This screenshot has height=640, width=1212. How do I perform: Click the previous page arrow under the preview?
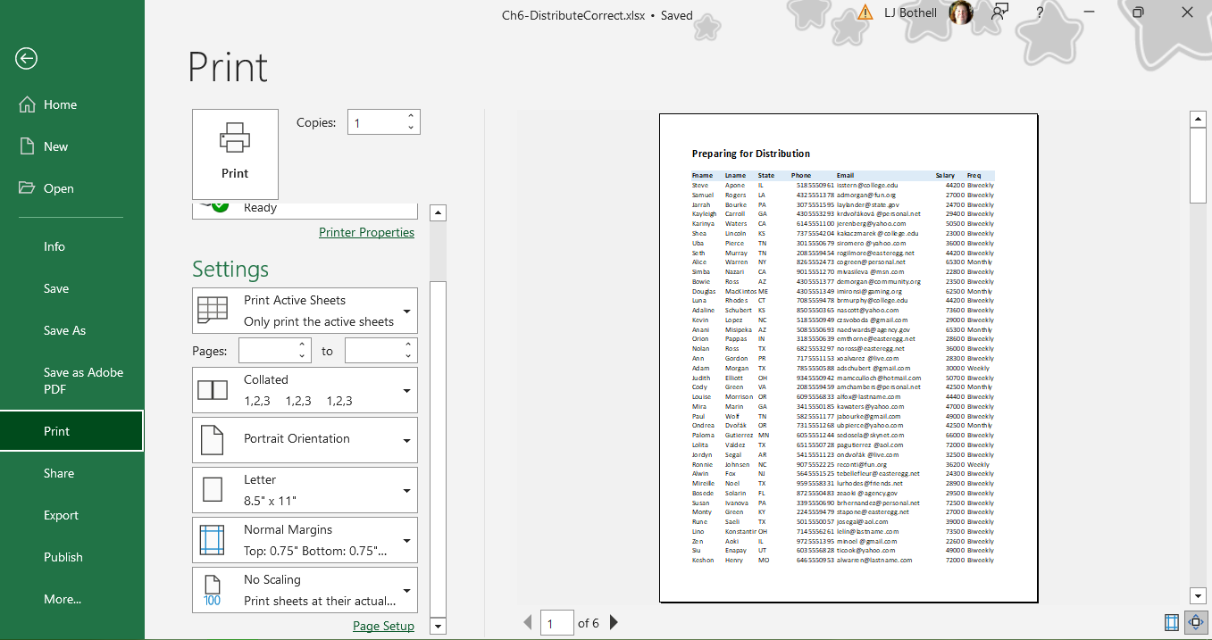pos(528,622)
